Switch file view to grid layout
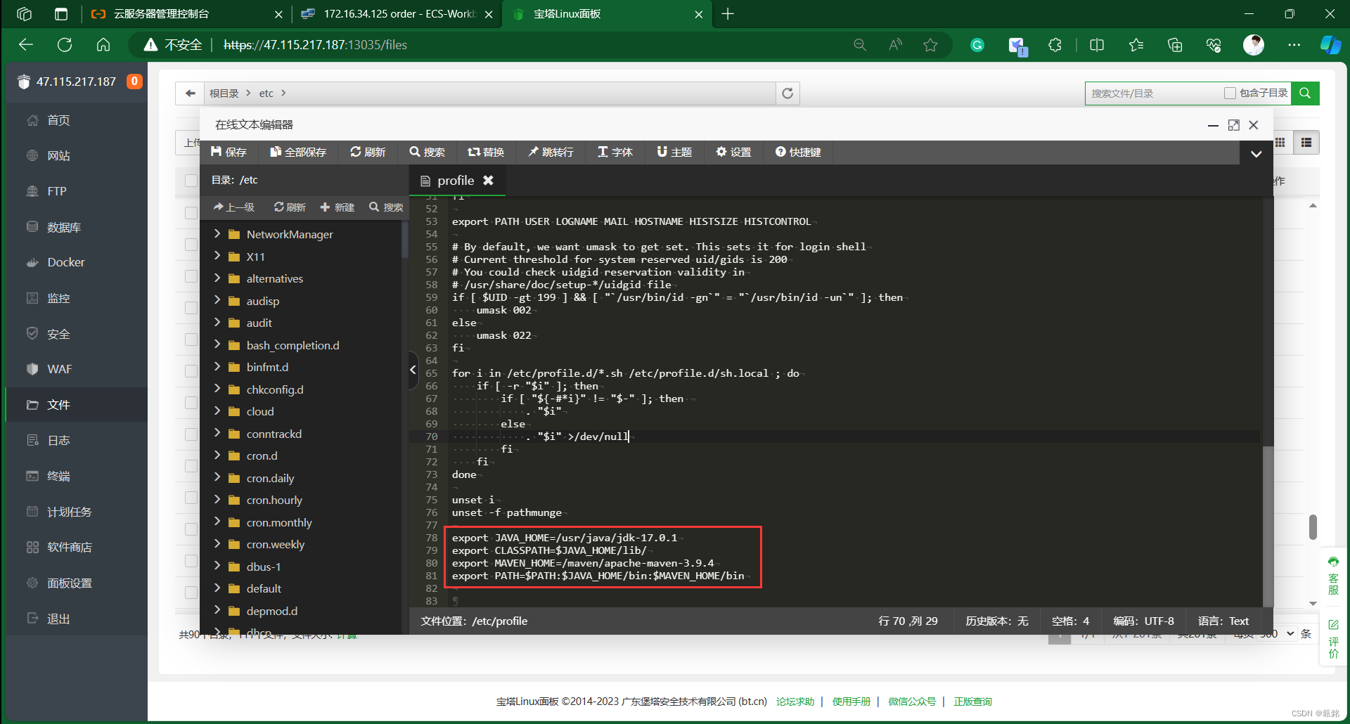This screenshot has width=1350, height=724. pos(1281,142)
